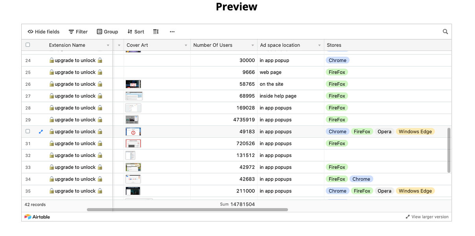475x236 pixels.
Task: Open the Sort options
Action: (136, 31)
